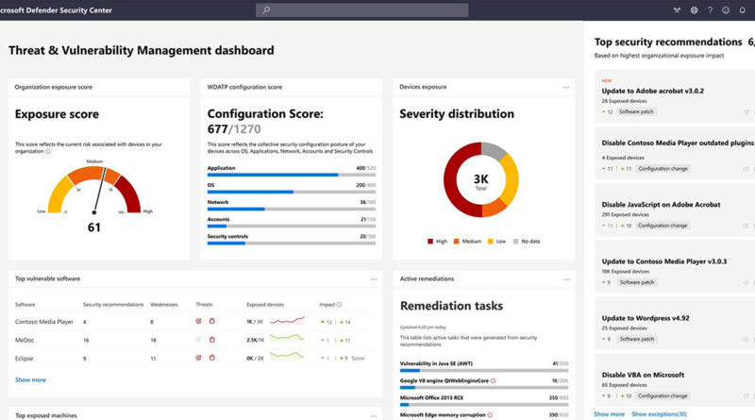Click Software patch tag under Wordpress update
The width and height of the screenshot is (755, 420).
(x=636, y=339)
